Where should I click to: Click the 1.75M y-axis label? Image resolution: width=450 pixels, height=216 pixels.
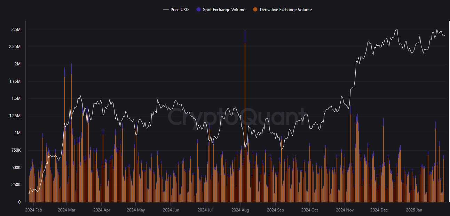[15, 81]
